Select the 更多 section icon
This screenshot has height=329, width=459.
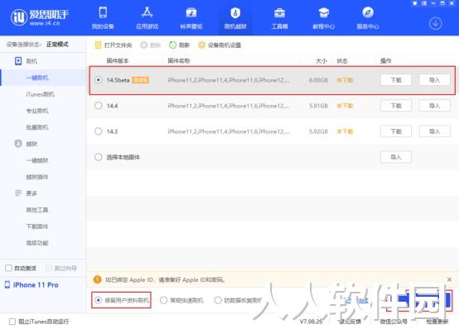18,193
